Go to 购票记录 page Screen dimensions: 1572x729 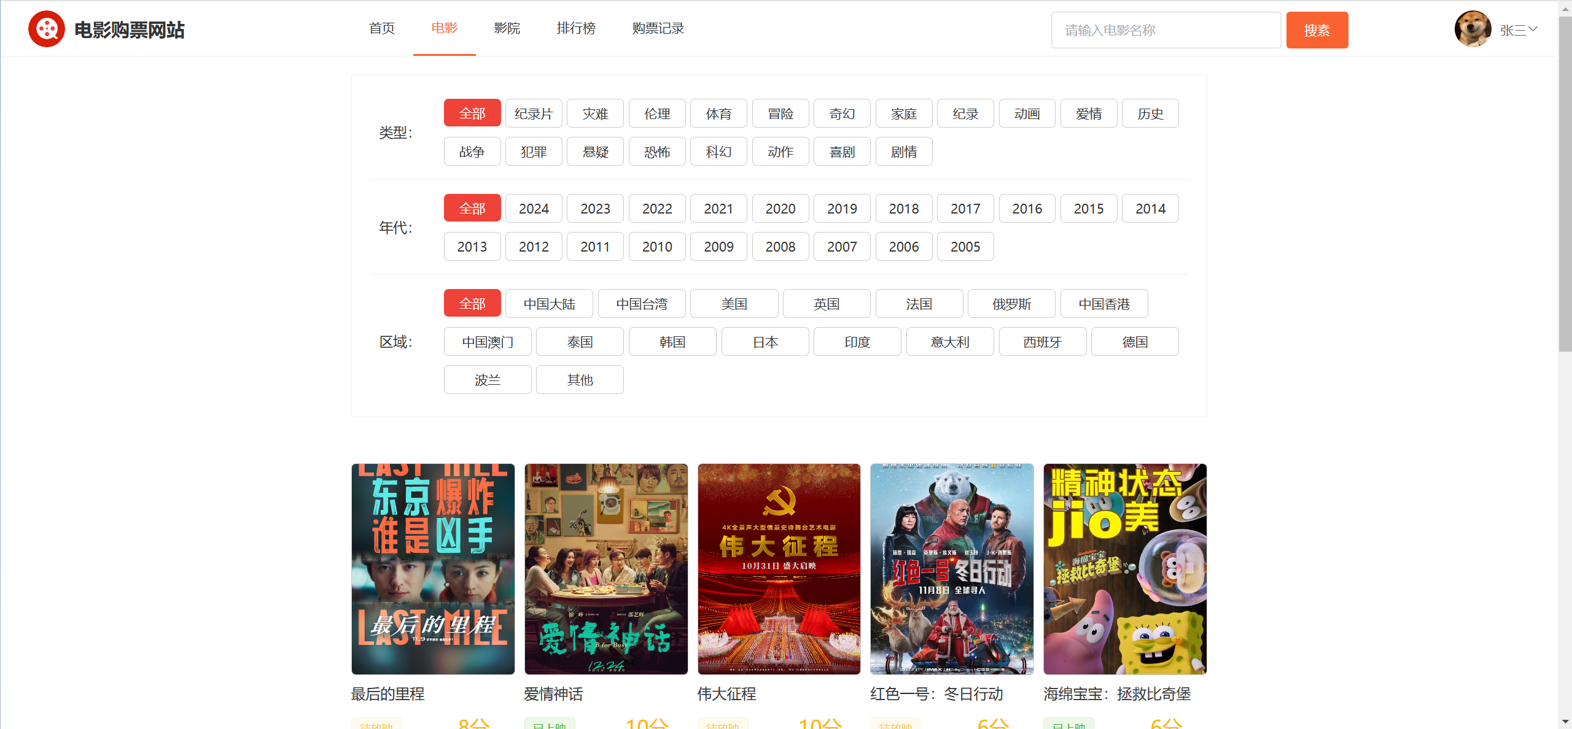click(658, 28)
